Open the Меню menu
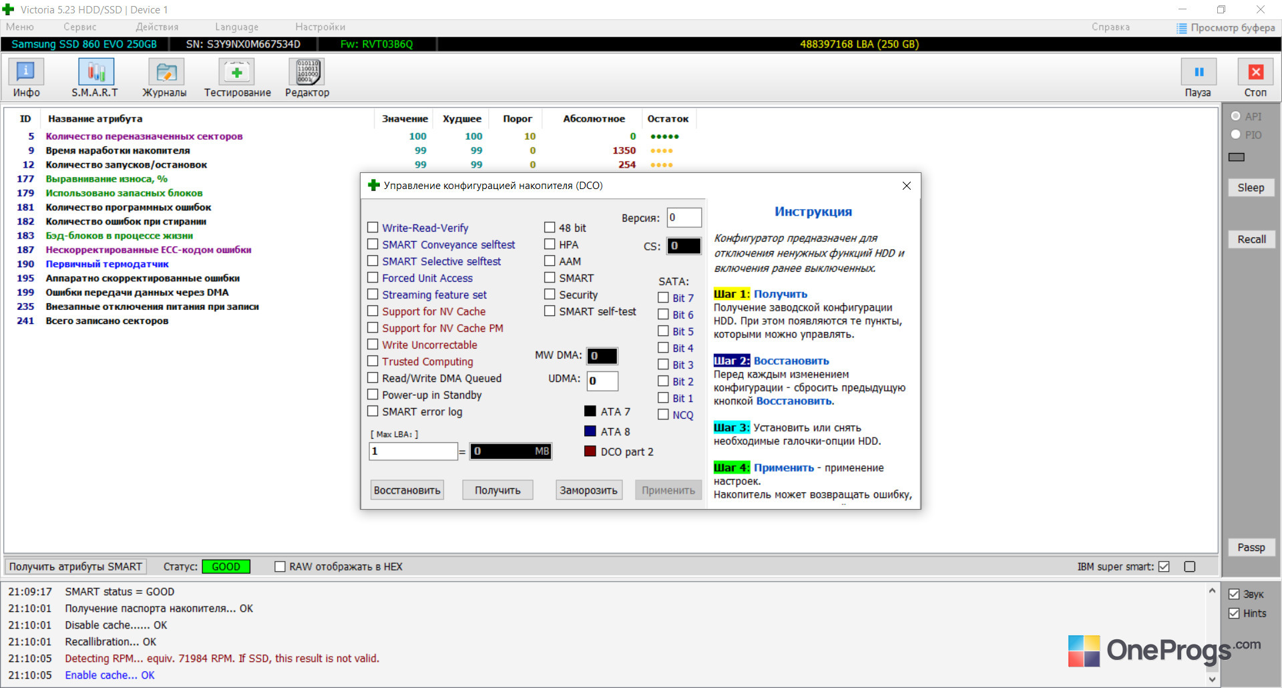This screenshot has width=1282, height=688. point(20,27)
